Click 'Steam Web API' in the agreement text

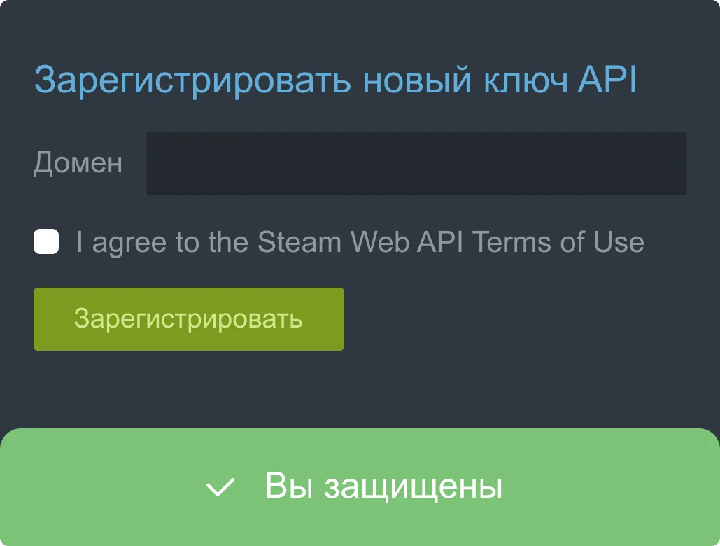(361, 242)
